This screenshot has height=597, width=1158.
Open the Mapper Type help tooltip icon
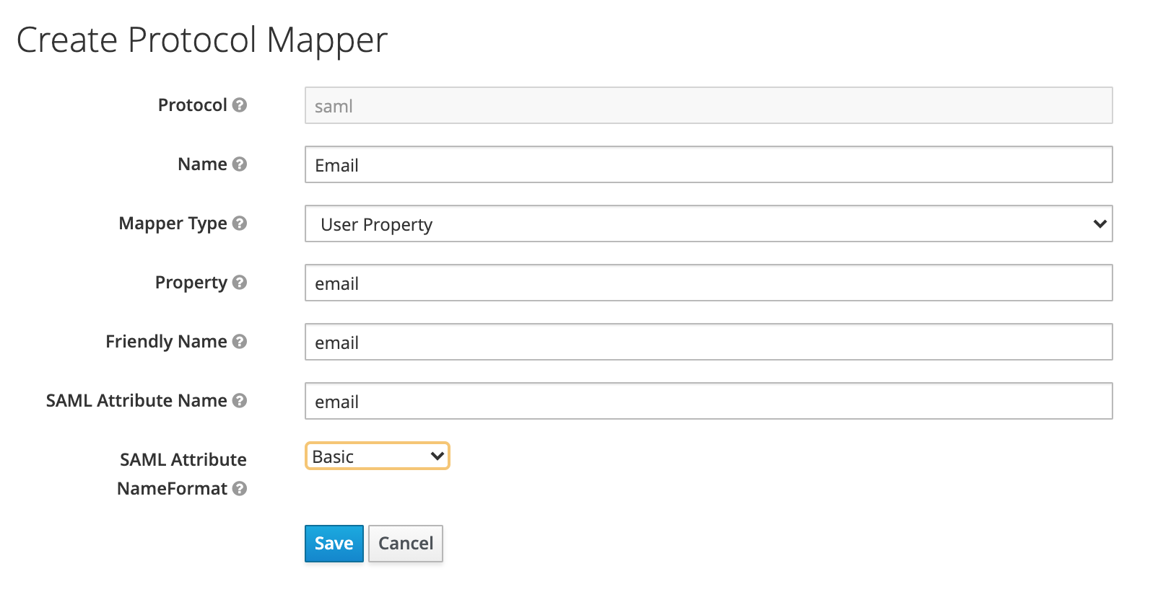click(x=240, y=224)
